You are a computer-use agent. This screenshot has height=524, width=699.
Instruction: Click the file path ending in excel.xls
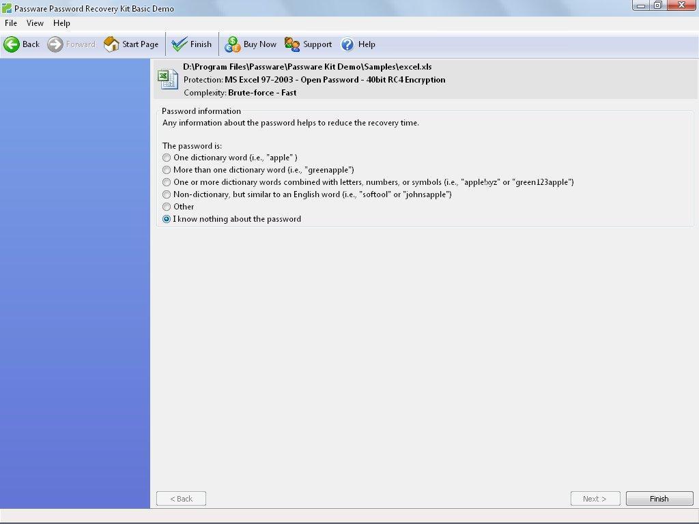(307, 67)
